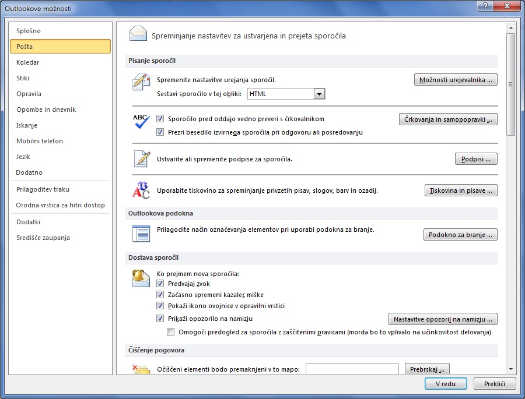The image size is (525, 399).
Task: Click the reading pane layout icon
Action: pyautogui.click(x=141, y=234)
